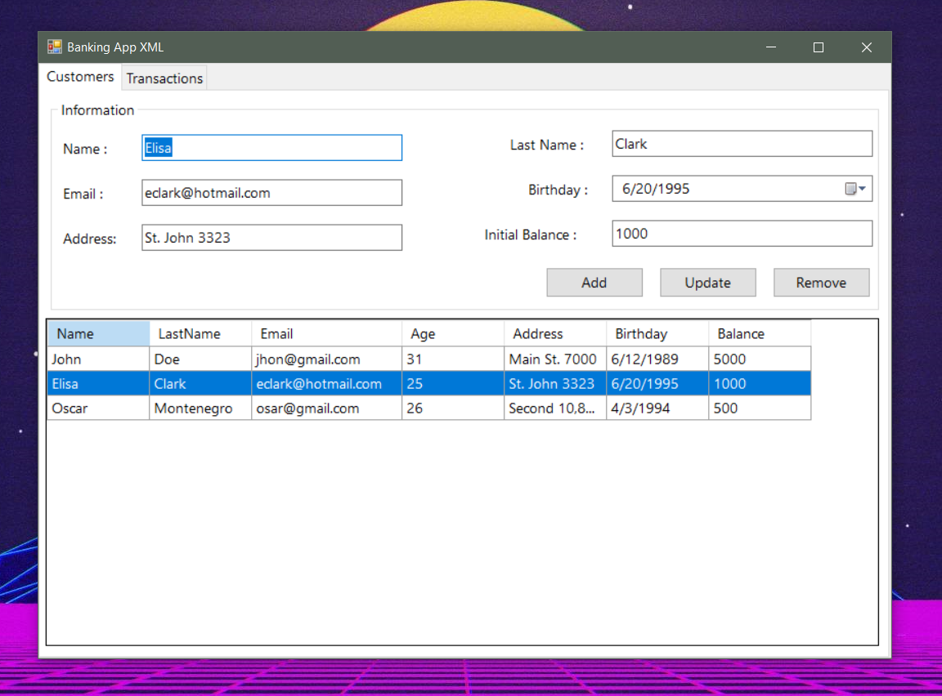Click the Age column header
942x696 pixels.
click(452, 333)
